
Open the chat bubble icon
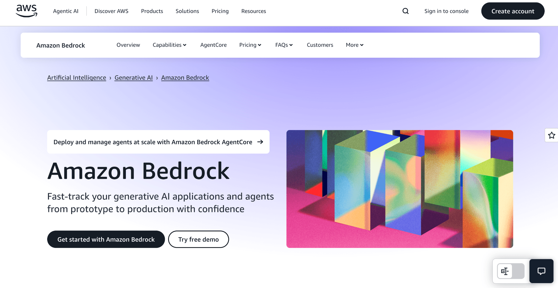541,271
